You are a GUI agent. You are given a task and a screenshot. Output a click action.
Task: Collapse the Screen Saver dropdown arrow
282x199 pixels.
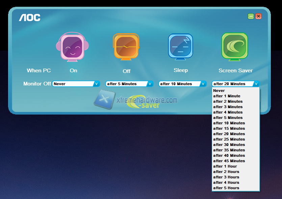point(256,84)
